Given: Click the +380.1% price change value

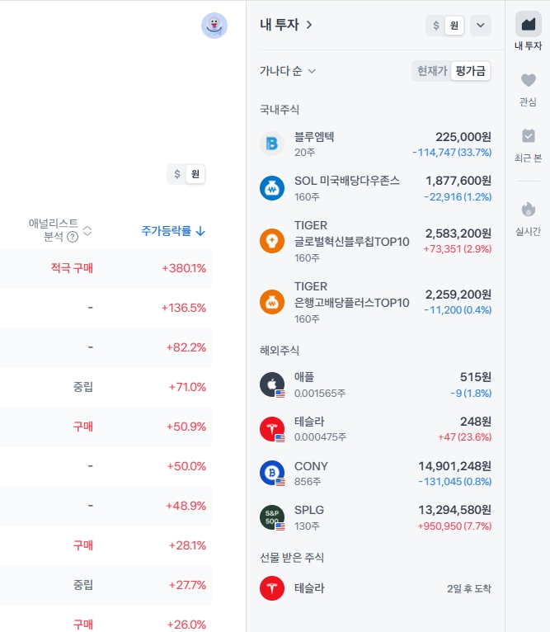Looking at the screenshot, I should point(184,268).
